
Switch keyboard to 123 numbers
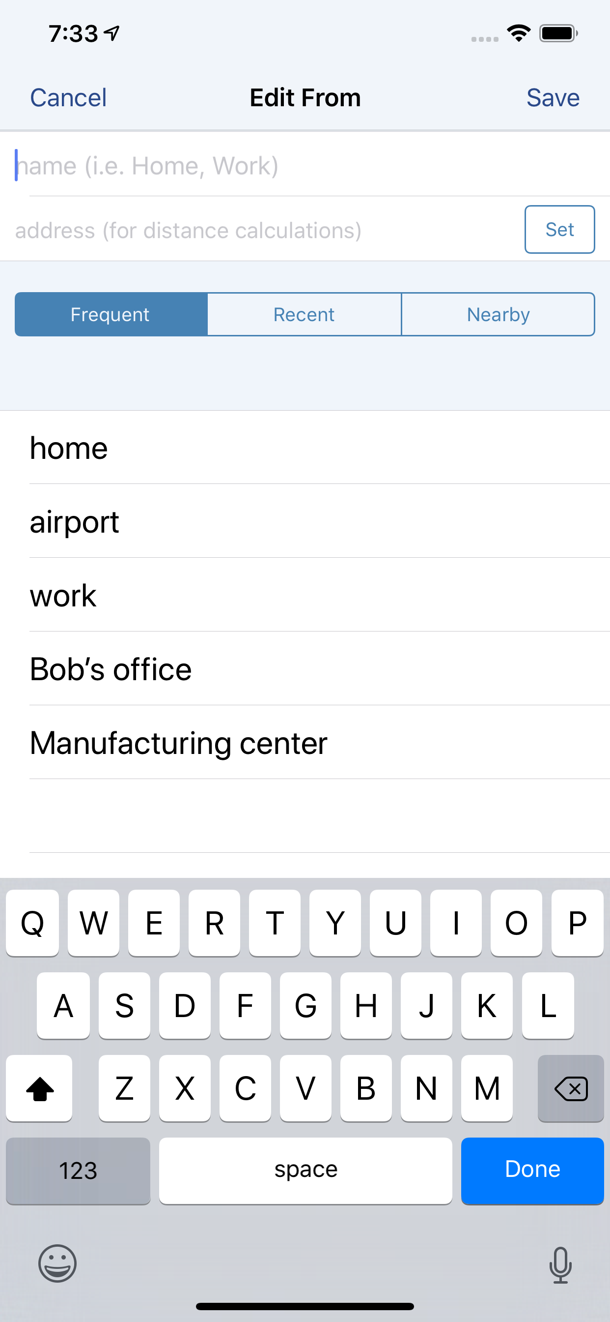(x=78, y=1171)
